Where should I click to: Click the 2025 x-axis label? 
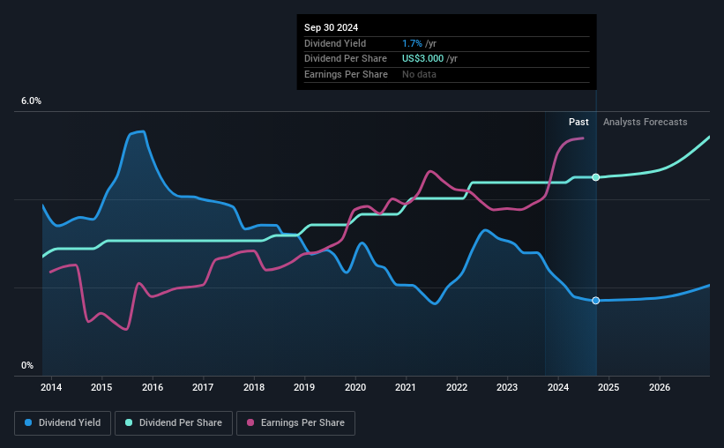[x=608, y=387]
